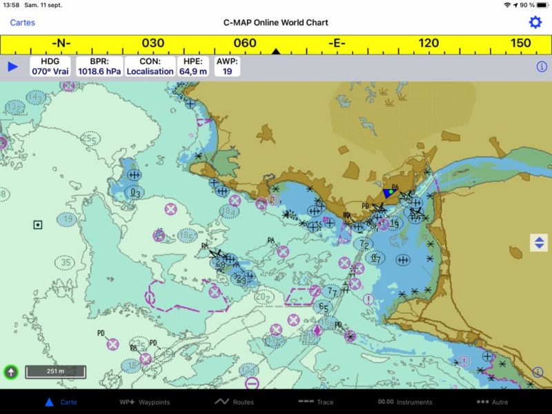Tap the CON Localisation field
The image size is (552, 414).
150,67
